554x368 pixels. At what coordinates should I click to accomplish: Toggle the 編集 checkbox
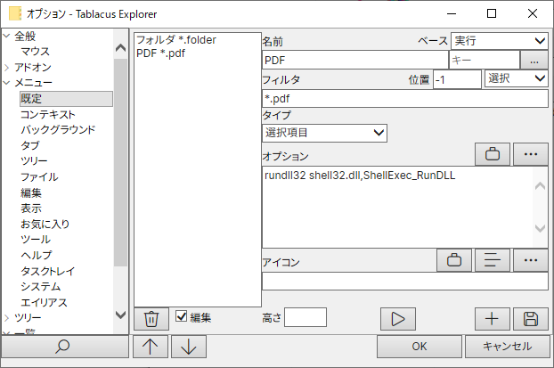(x=181, y=316)
